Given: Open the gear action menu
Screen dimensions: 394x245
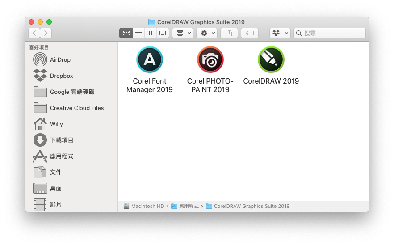Looking at the screenshot, I should tap(207, 33).
